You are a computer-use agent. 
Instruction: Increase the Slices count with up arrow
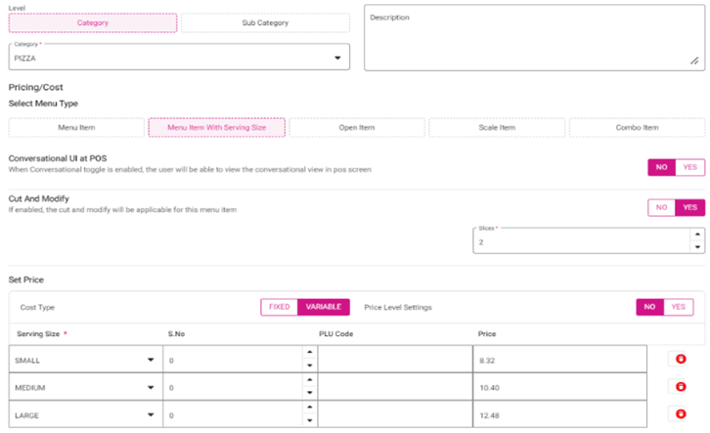(695, 234)
